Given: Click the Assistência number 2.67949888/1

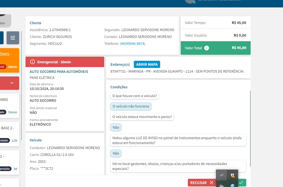Looking at the screenshot, I should [x=60, y=30].
